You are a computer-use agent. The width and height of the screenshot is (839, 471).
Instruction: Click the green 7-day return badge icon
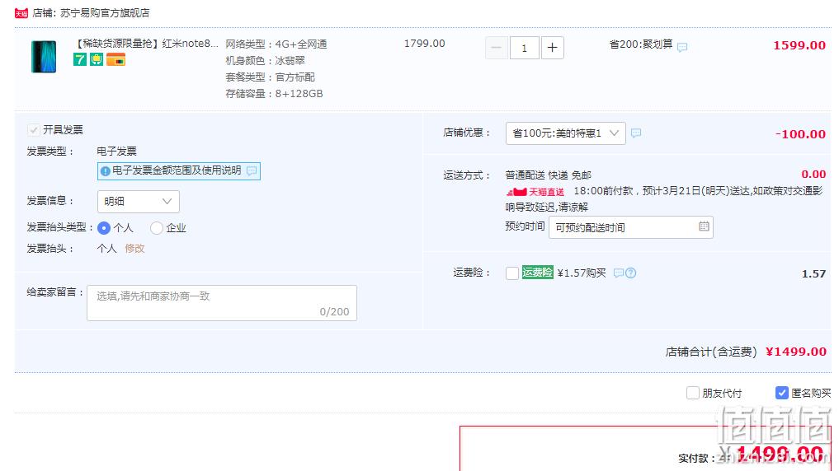(80, 59)
